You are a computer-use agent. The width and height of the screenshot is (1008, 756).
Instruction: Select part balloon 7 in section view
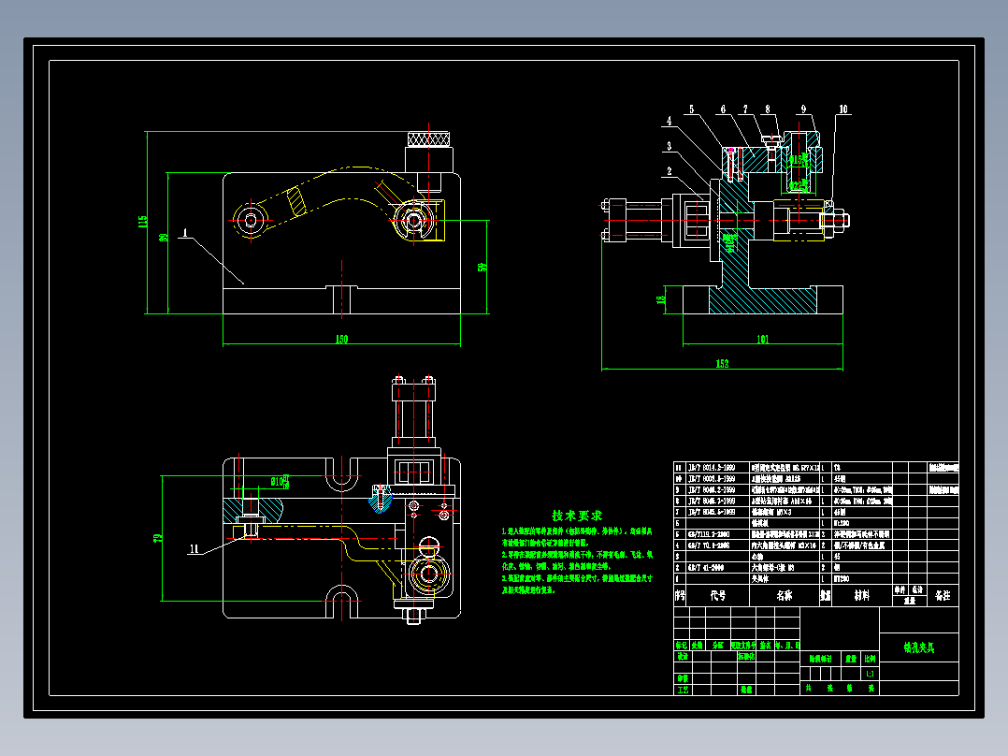point(746,109)
